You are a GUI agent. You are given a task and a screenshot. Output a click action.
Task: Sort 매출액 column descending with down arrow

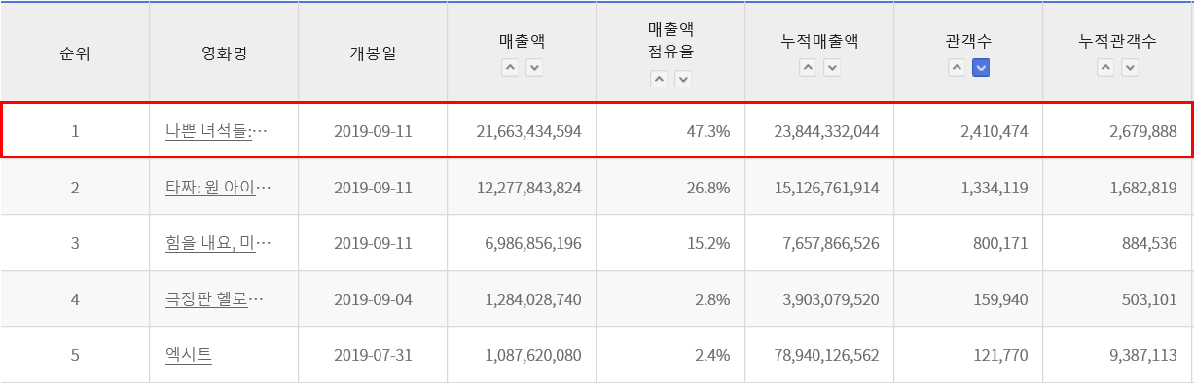533,67
